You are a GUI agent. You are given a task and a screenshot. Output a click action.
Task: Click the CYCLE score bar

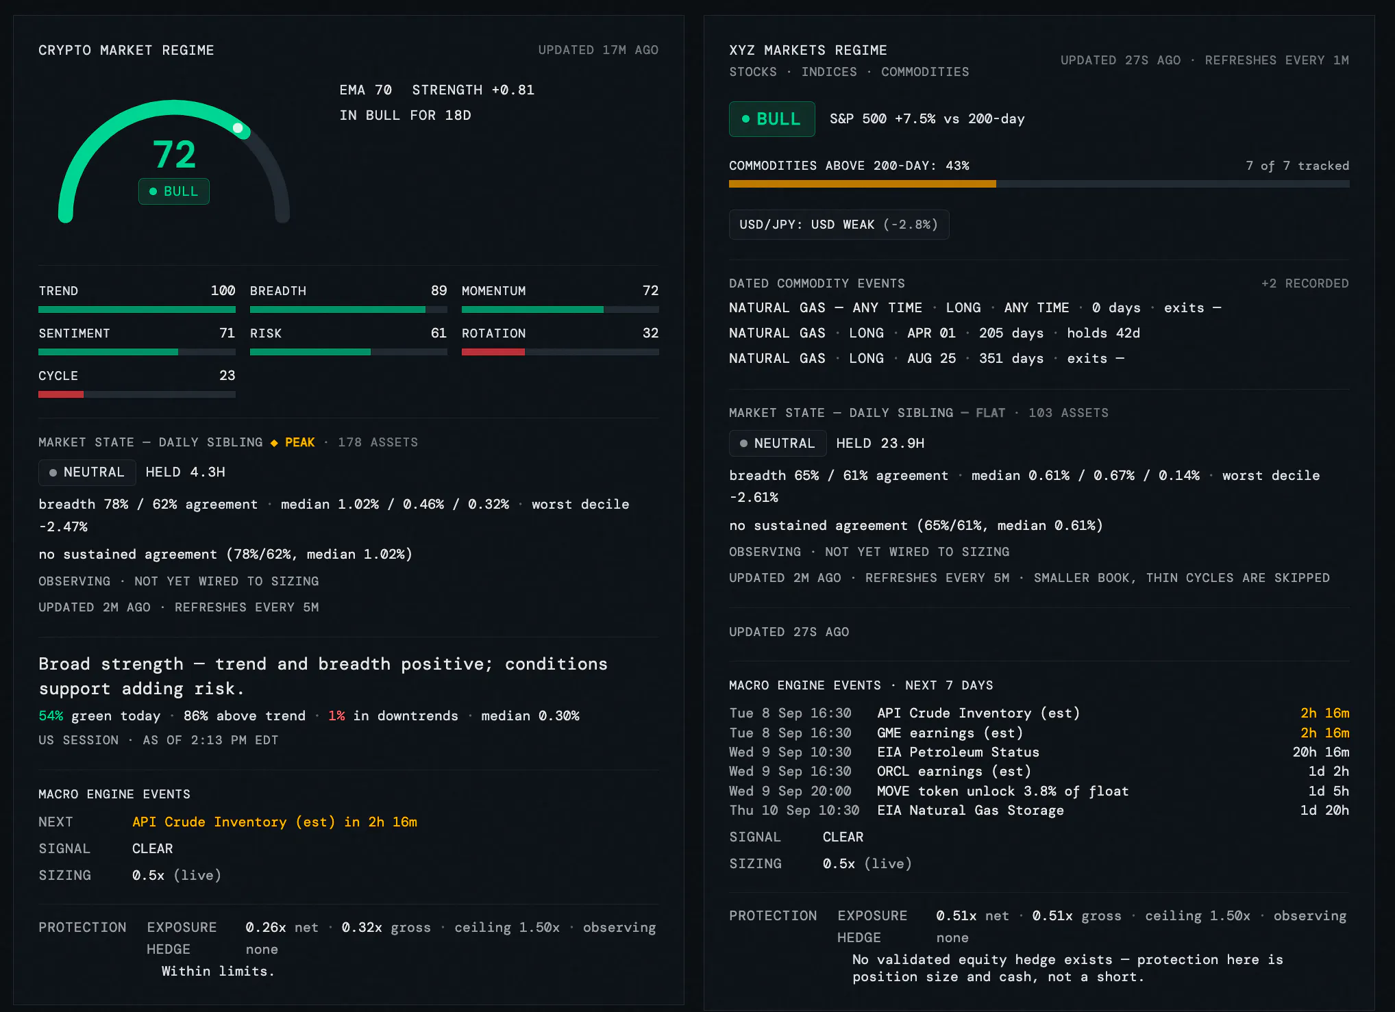[137, 394]
